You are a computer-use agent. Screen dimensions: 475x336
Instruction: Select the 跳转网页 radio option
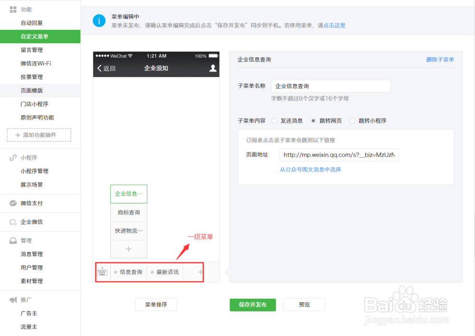click(313, 121)
